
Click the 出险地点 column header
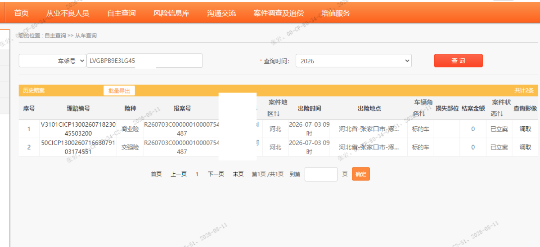point(369,108)
